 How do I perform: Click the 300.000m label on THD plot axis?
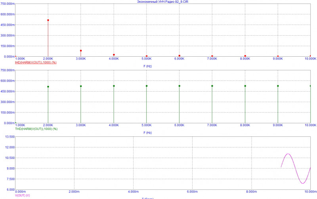pos(8,102)
